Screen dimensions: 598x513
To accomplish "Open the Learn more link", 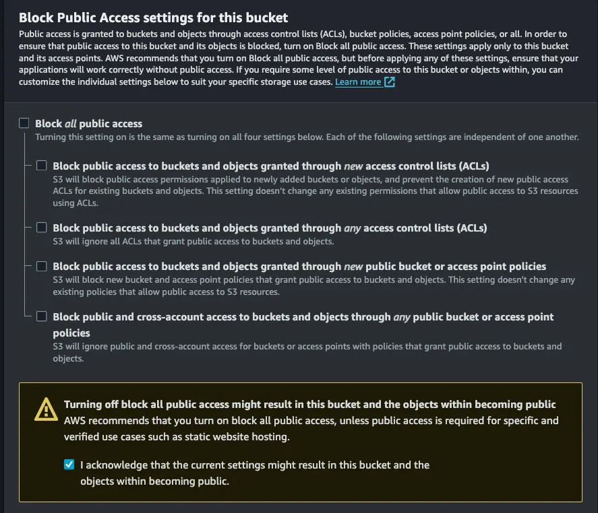I will [x=358, y=81].
